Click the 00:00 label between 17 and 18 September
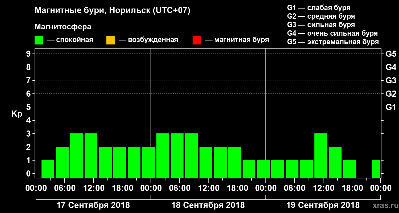The height and width of the screenshot is (213, 399). coord(151,188)
